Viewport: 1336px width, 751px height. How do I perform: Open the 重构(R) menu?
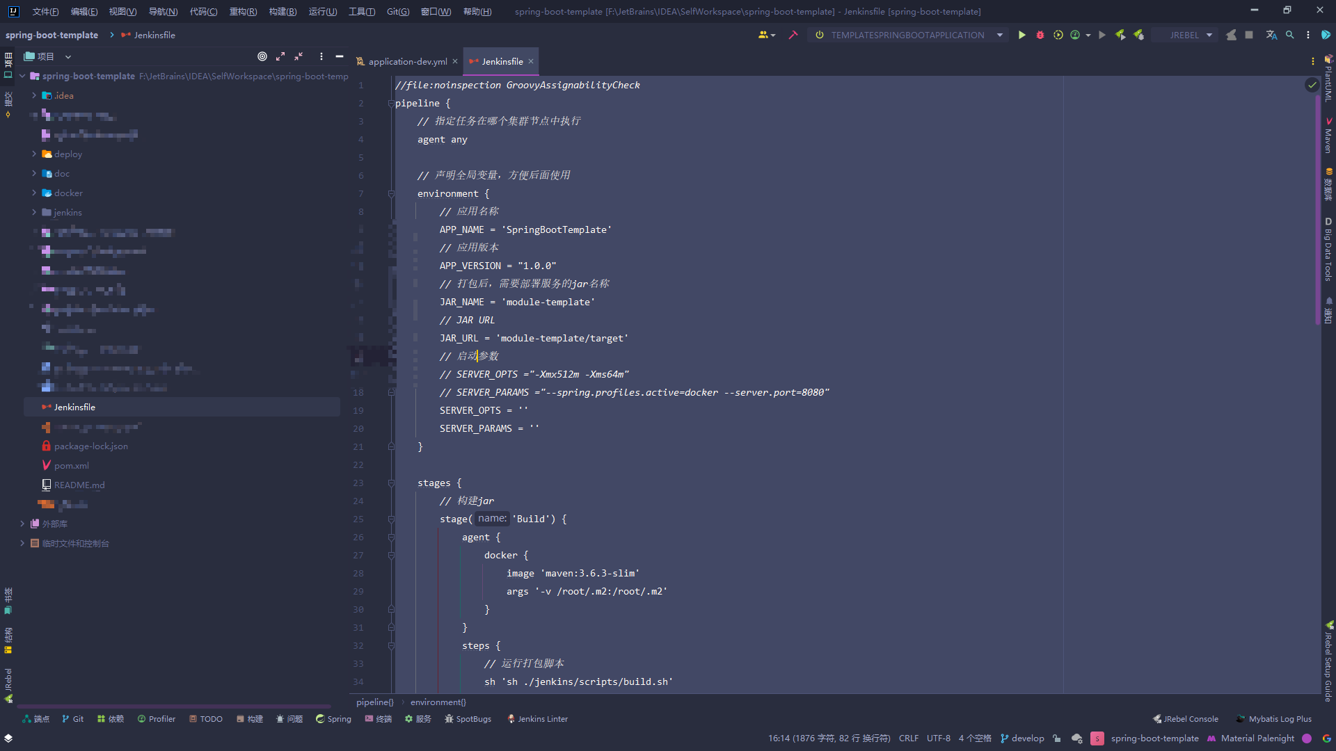(243, 11)
